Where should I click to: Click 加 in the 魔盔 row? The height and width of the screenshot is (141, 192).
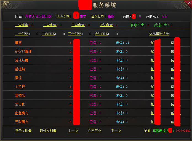(152, 43)
